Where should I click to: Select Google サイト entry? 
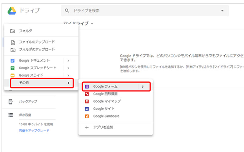pyautogui.click(x=104, y=109)
